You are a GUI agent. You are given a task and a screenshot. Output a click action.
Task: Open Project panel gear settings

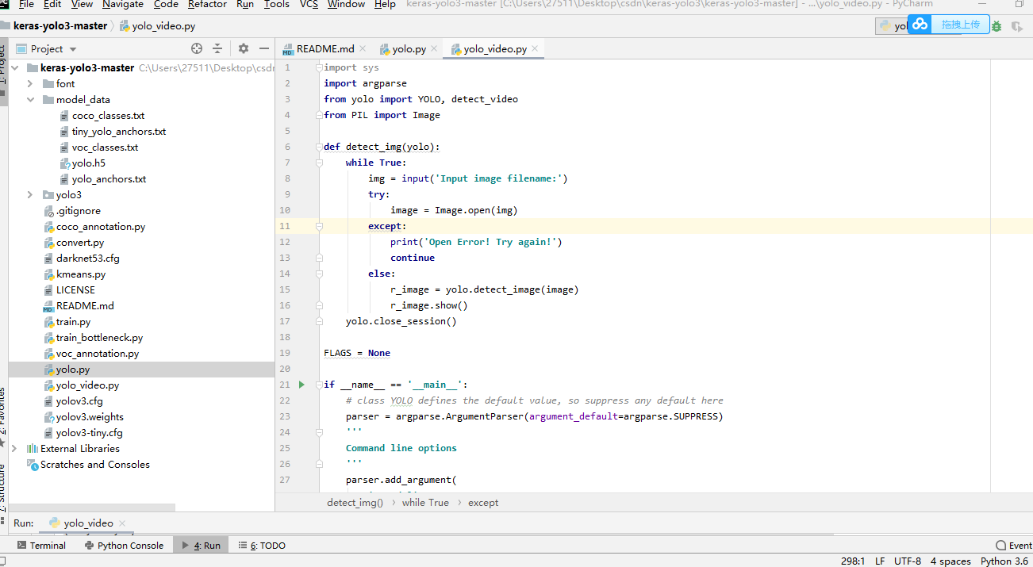[244, 48]
